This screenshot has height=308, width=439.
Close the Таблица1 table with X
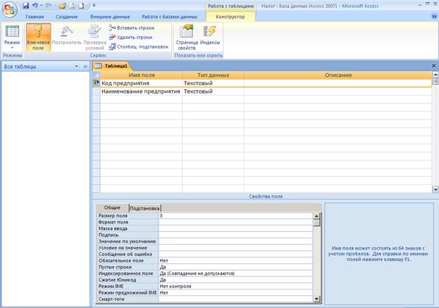click(x=433, y=65)
